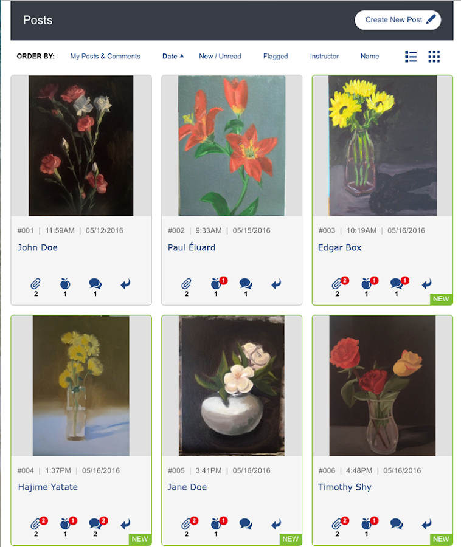The image size is (461, 547).
Task: Switch to grid view layout icon
Action: (x=434, y=57)
